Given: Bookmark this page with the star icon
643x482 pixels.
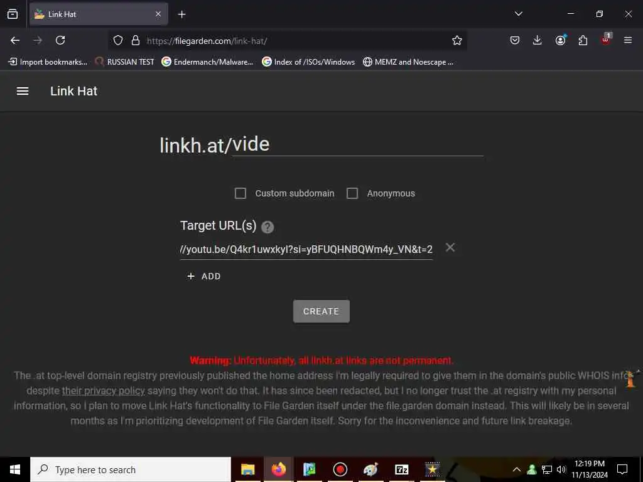Looking at the screenshot, I should [457, 40].
